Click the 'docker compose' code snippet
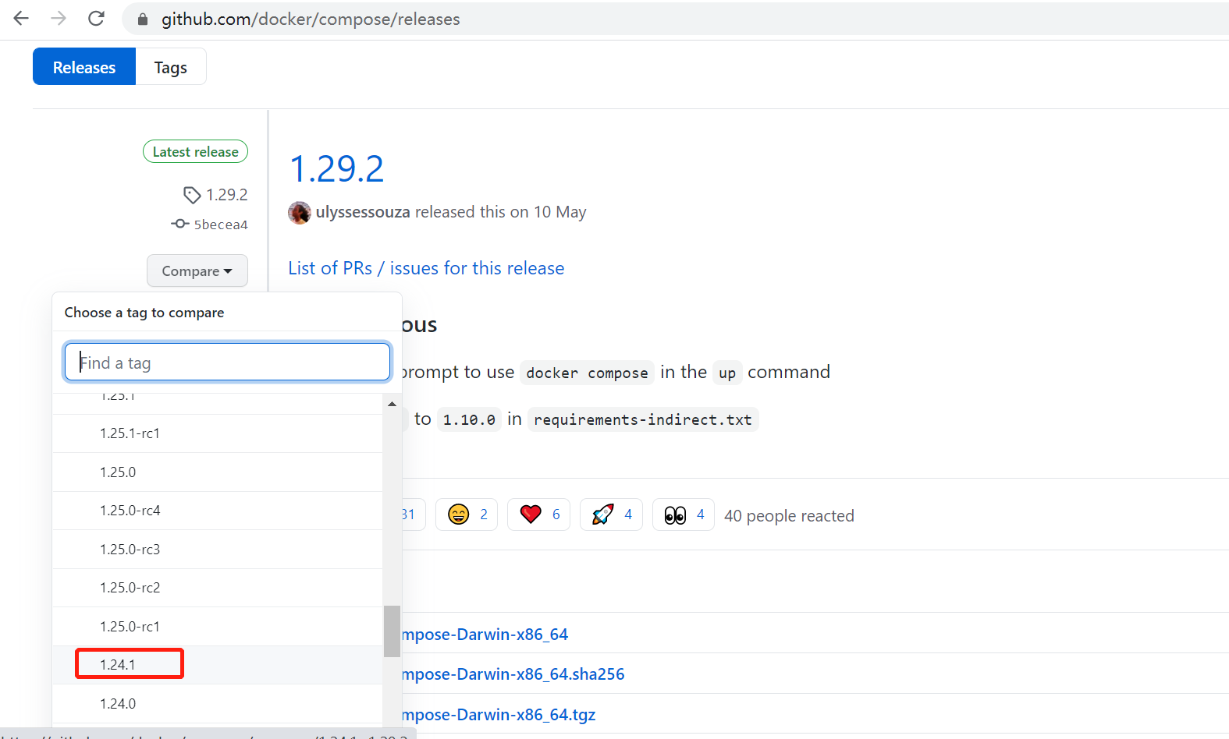 587,373
